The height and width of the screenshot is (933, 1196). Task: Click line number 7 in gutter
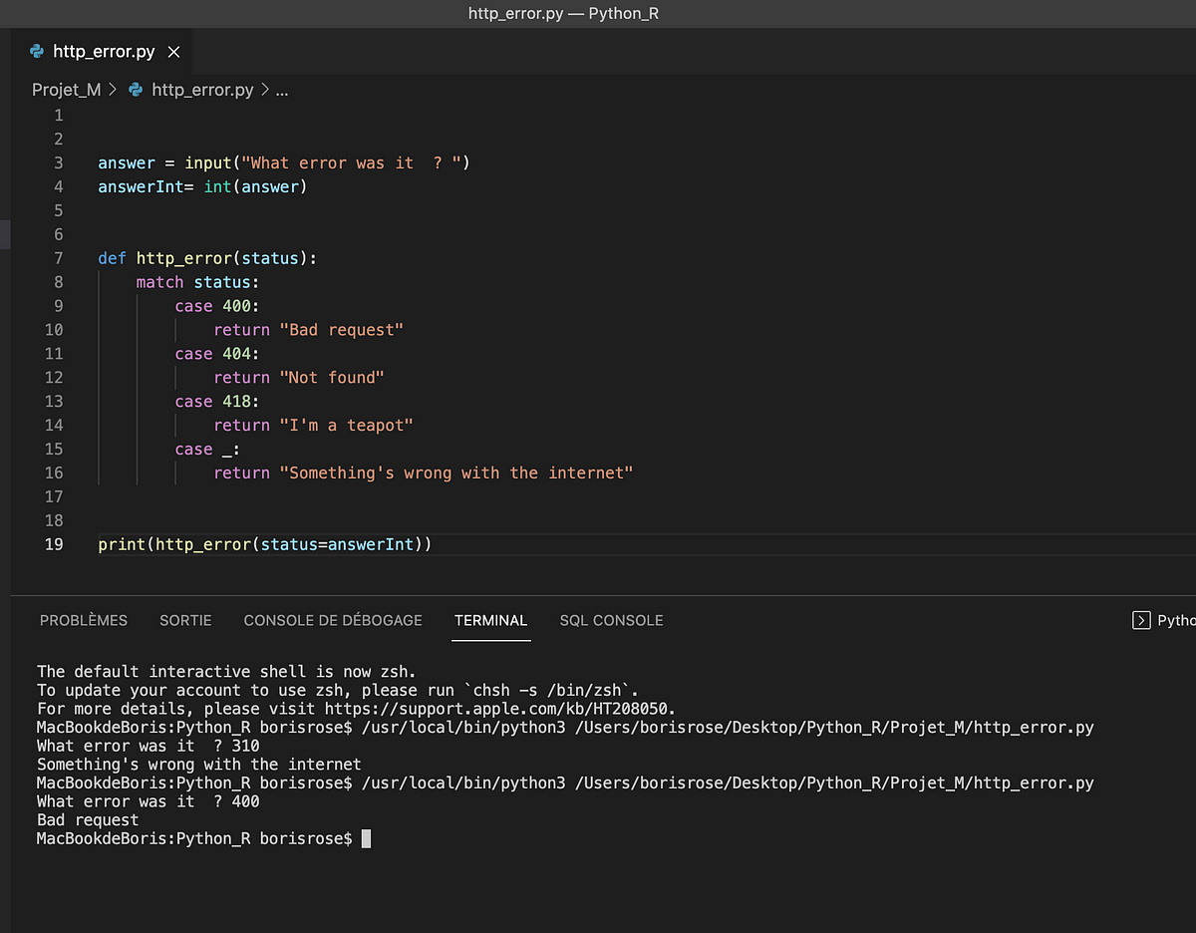[58, 258]
